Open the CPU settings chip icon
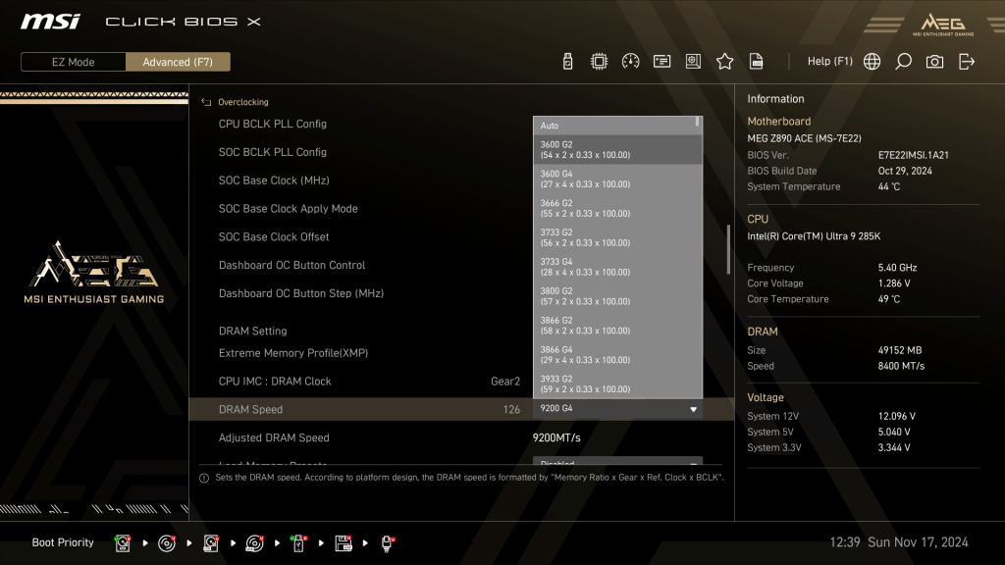Viewport: 1005px width, 565px height. [x=599, y=62]
